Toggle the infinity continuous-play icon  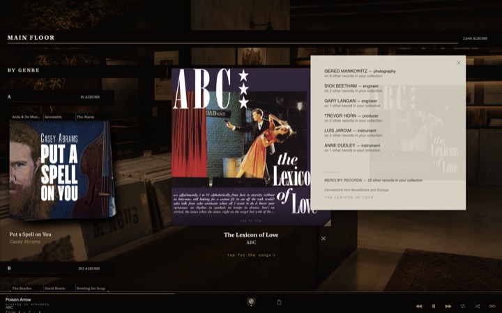[x=492, y=306]
